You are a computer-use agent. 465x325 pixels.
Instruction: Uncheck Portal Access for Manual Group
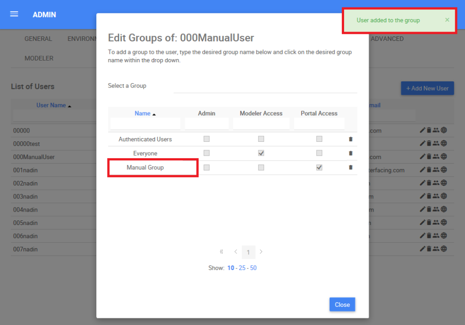[x=319, y=167]
